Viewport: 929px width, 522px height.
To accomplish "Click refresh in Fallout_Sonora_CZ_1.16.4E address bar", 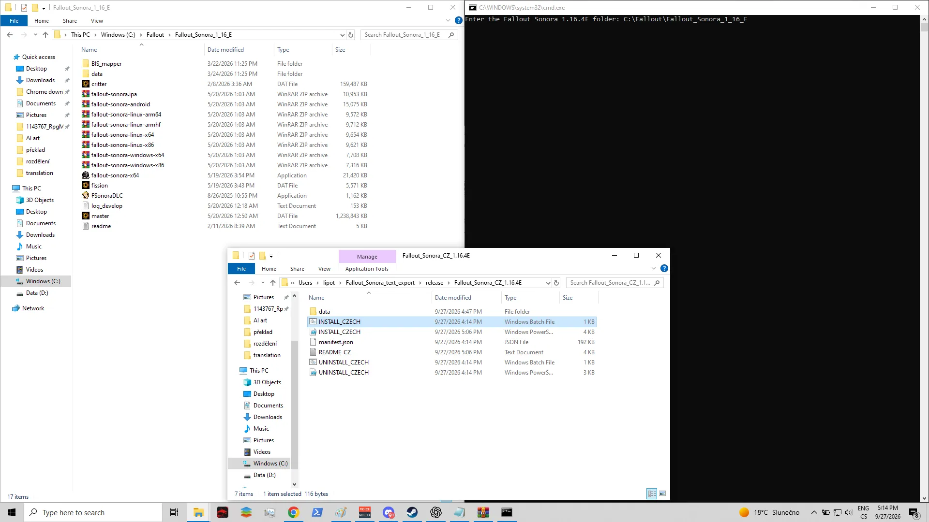I will [556, 283].
